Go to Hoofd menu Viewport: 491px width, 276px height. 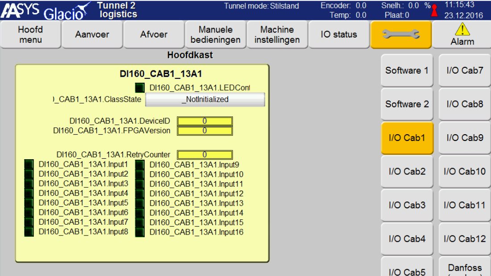pos(30,35)
